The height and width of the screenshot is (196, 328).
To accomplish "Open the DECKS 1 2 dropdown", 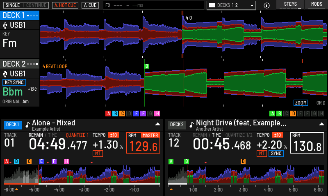I will pyautogui.click(x=231, y=5).
